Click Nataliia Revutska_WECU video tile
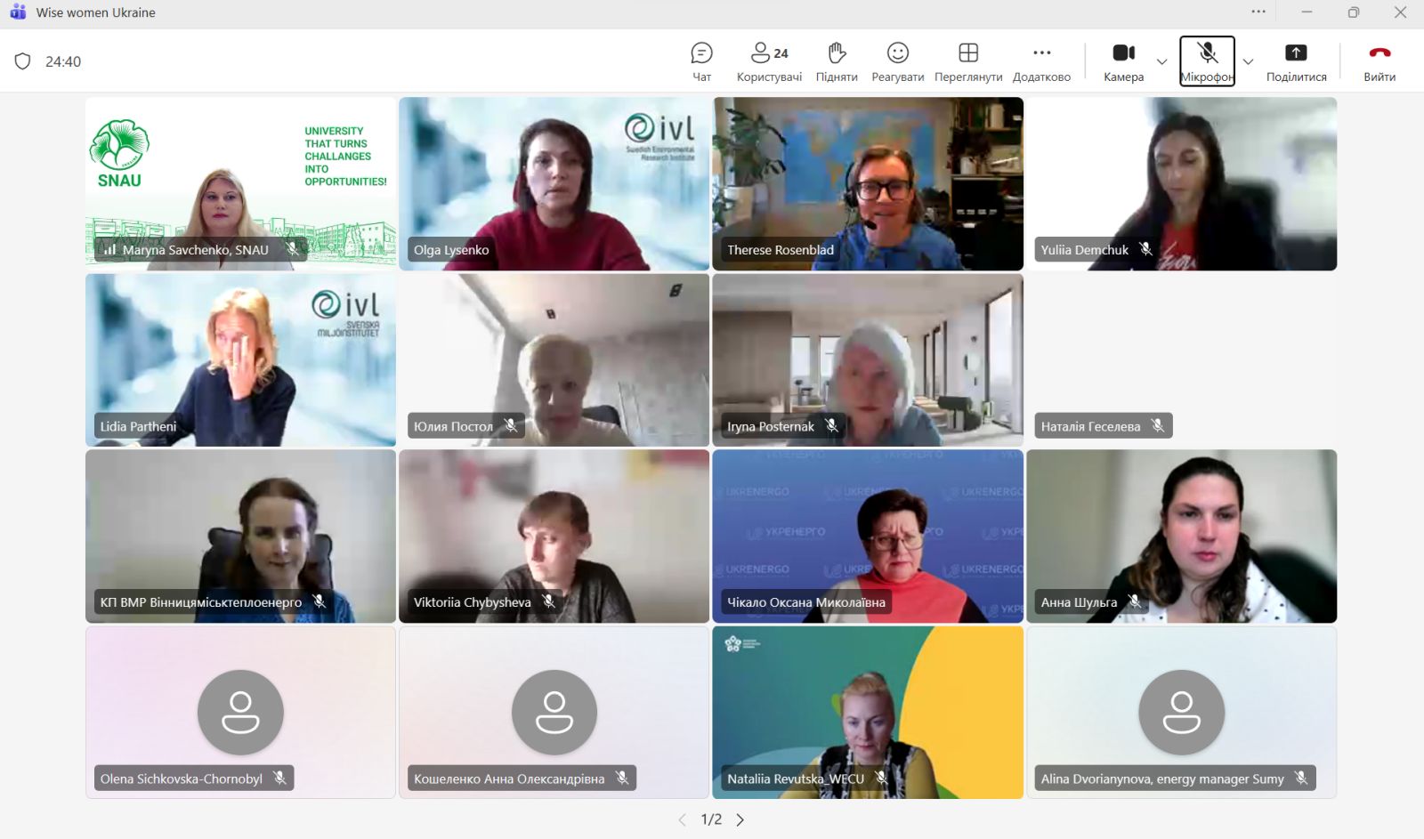 (868, 712)
